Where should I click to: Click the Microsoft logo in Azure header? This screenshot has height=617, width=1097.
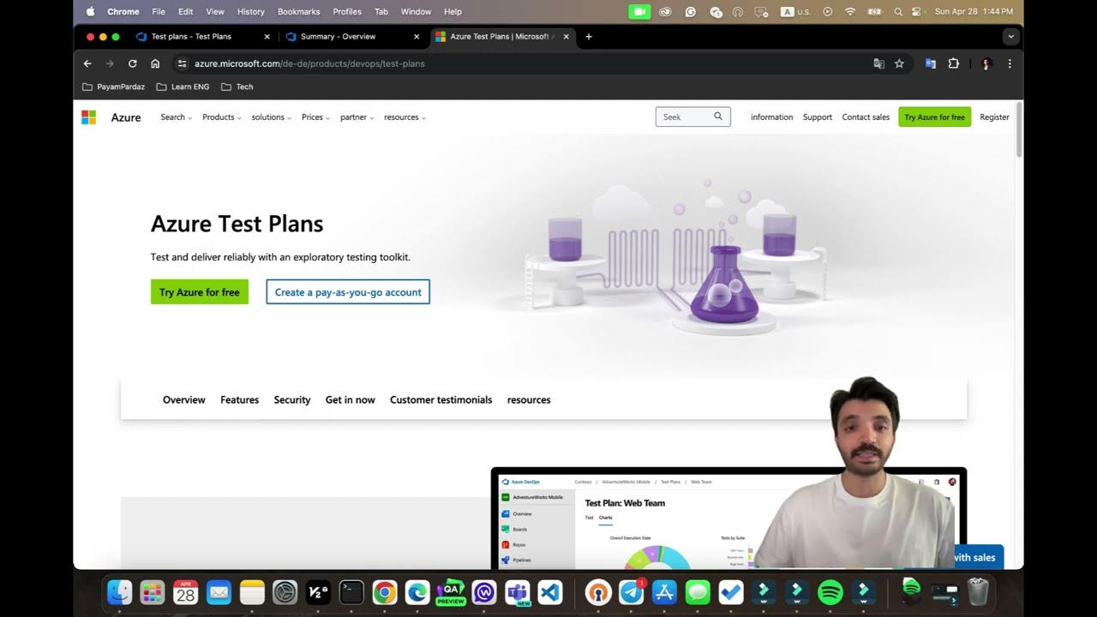point(89,117)
